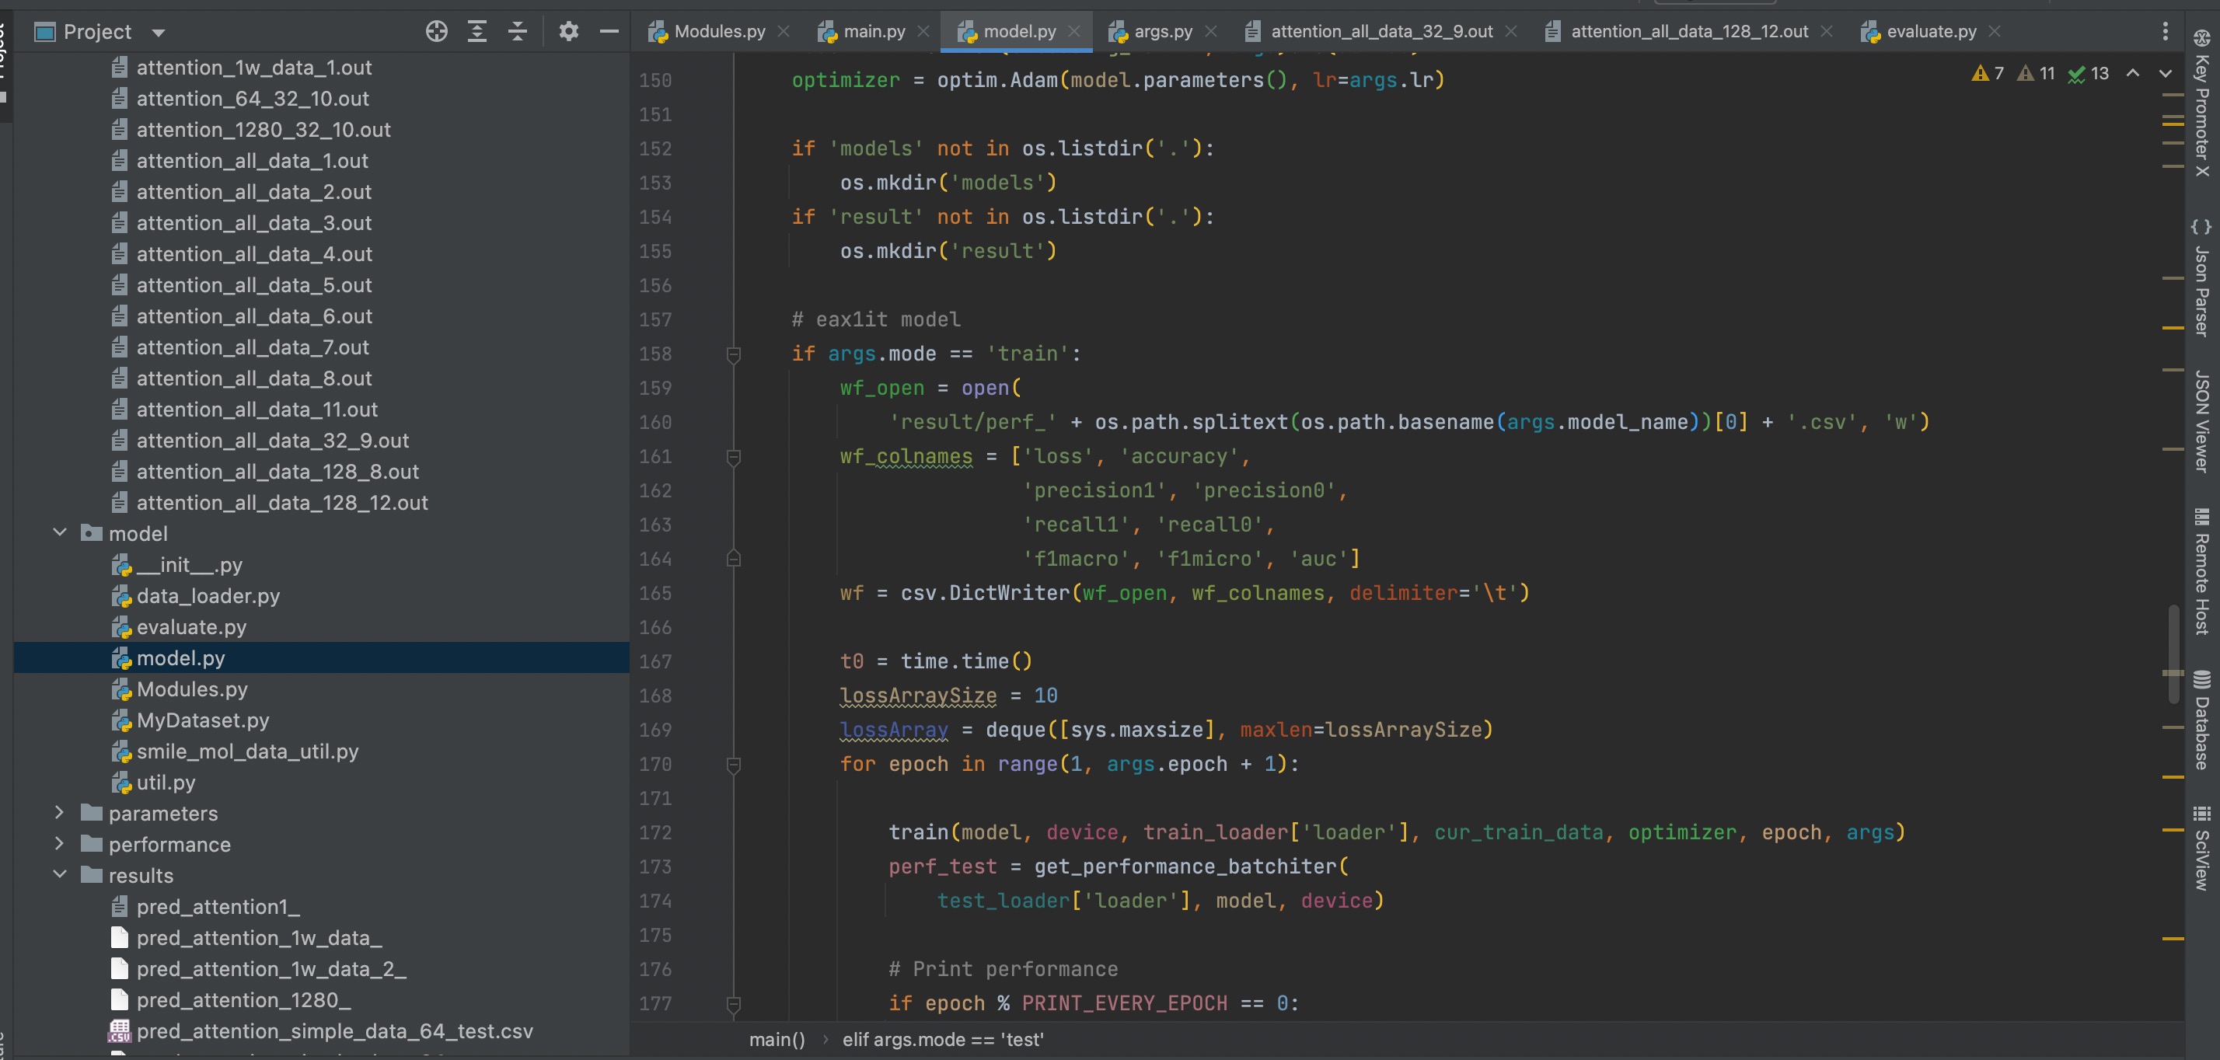Screen dimensions: 2220x1060
Task: Select evaluate.py in the project tree
Action: 191,626
